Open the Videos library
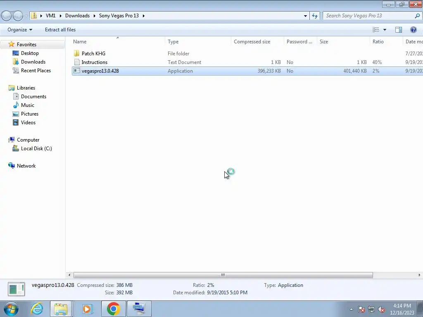 (x=28, y=122)
